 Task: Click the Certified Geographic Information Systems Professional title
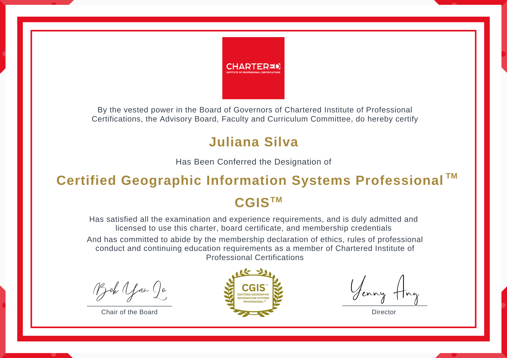click(x=250, y=181)
